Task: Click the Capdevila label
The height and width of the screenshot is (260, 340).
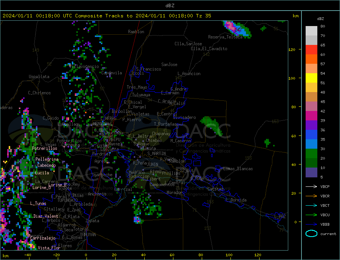Action: (111, 73)
